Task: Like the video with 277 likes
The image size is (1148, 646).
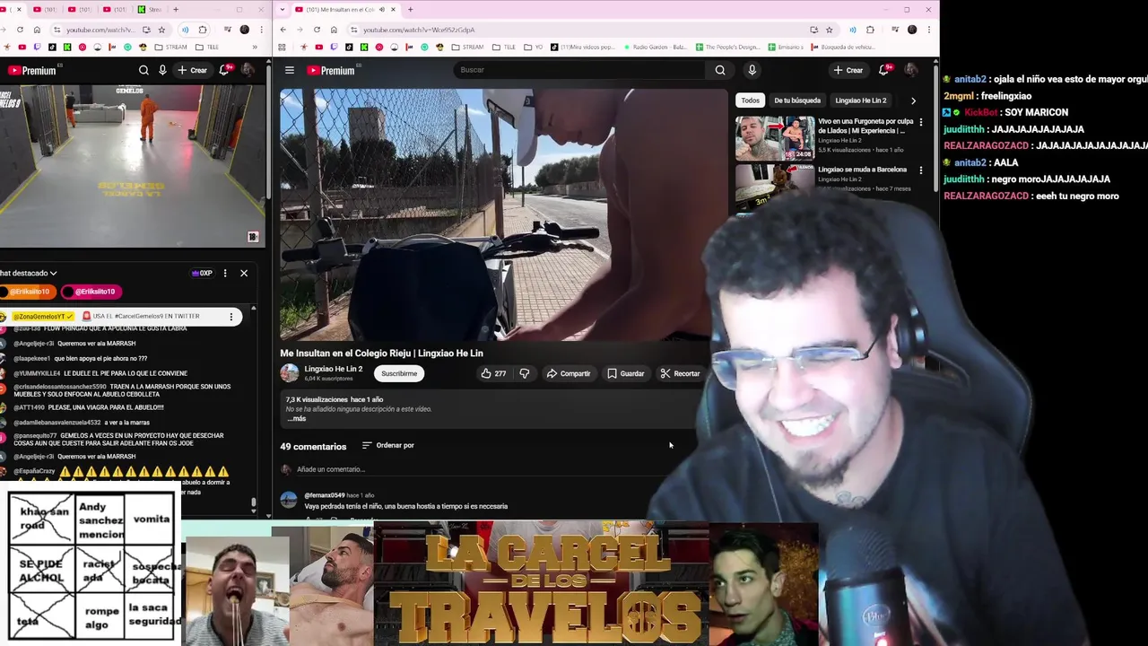Action: tap(493, 373)
